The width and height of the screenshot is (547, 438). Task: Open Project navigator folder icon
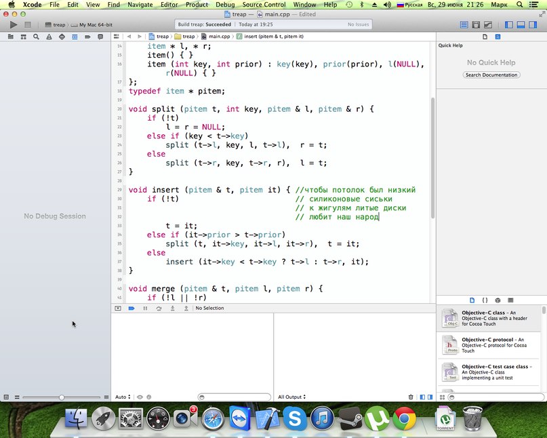[x=10, y=37]
